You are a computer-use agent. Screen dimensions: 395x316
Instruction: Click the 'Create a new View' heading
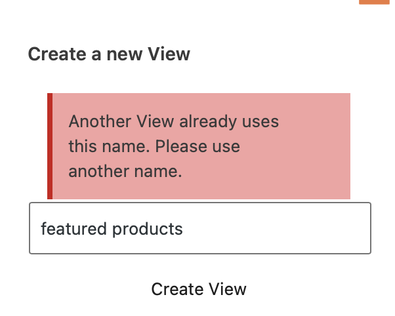click(109, 54)
